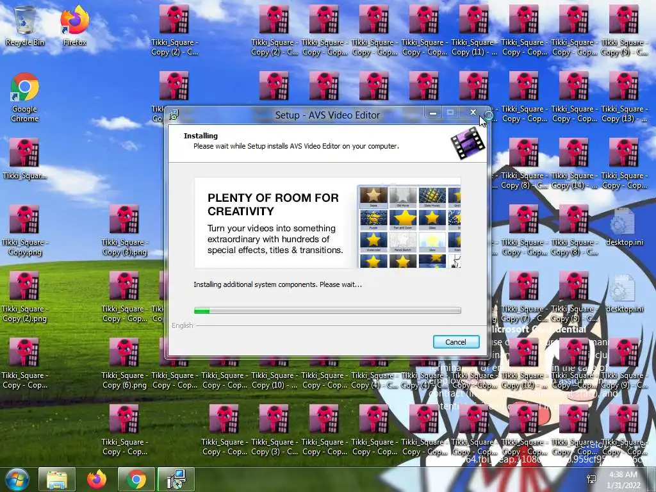Screen dimensions: 656x492
Task: Click the taskbar clock showing 4:38 AM
Action: [x=623, y=480]
